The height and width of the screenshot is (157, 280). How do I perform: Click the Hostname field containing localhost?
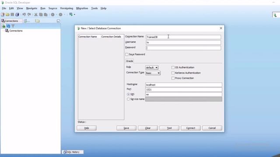(184, 85)
